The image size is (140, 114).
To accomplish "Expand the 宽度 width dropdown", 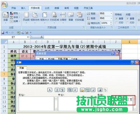I will (111, 14).
